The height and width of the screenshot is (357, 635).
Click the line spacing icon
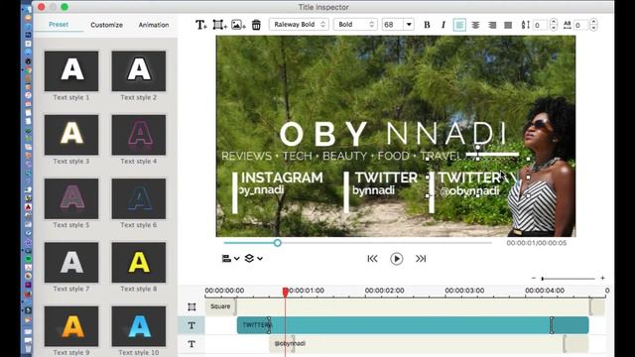(525, 25)
